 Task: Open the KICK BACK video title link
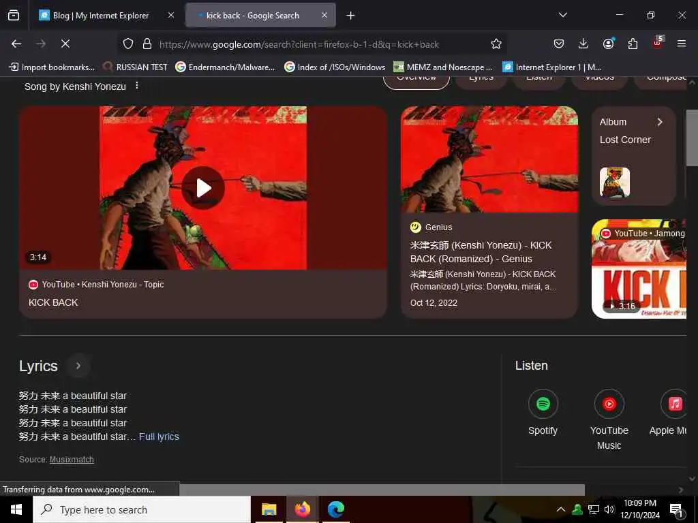[53, 302]
